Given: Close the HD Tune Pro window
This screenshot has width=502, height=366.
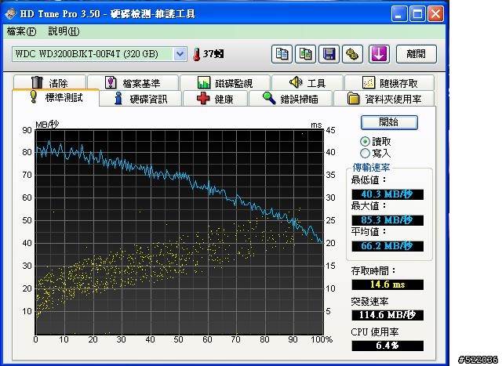Looking at the screenshot, I should click(x=436, y=14).
